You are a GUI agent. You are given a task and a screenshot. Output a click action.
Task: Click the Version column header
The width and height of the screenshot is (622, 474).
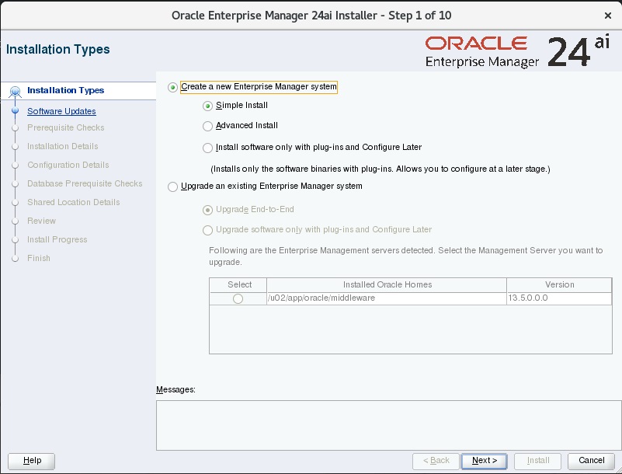tap(559, 284)
